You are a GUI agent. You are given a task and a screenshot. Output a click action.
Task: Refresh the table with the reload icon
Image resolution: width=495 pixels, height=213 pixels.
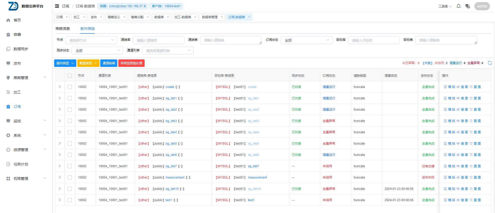tap(490, 63)
